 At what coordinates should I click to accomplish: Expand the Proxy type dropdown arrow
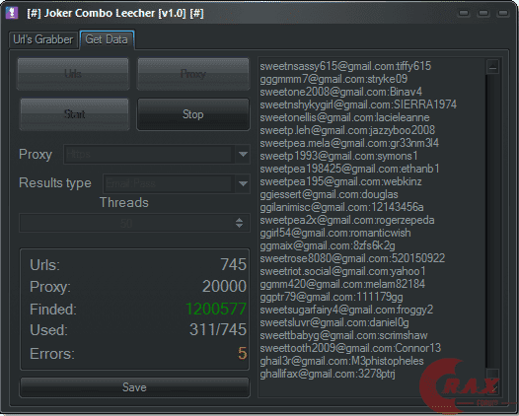click(243, 155)
